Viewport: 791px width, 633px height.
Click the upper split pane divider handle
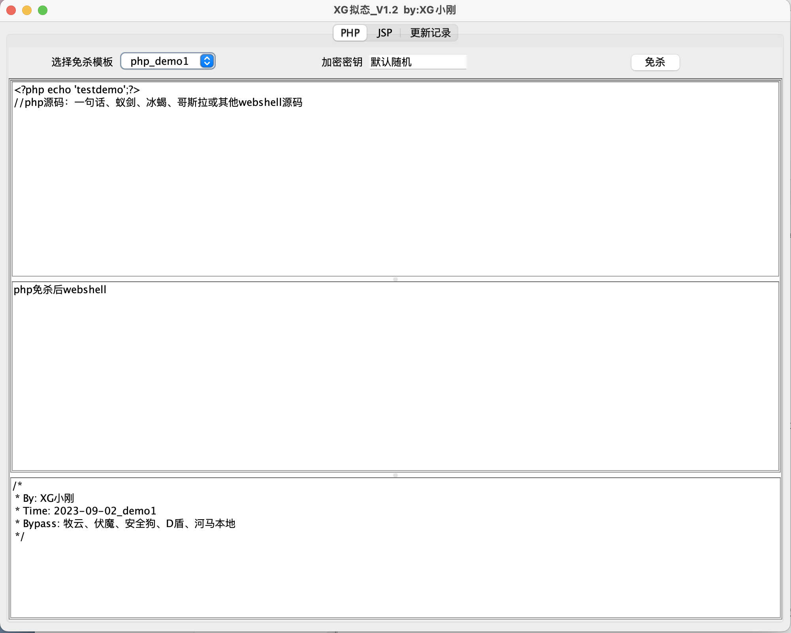click(395, 279)
